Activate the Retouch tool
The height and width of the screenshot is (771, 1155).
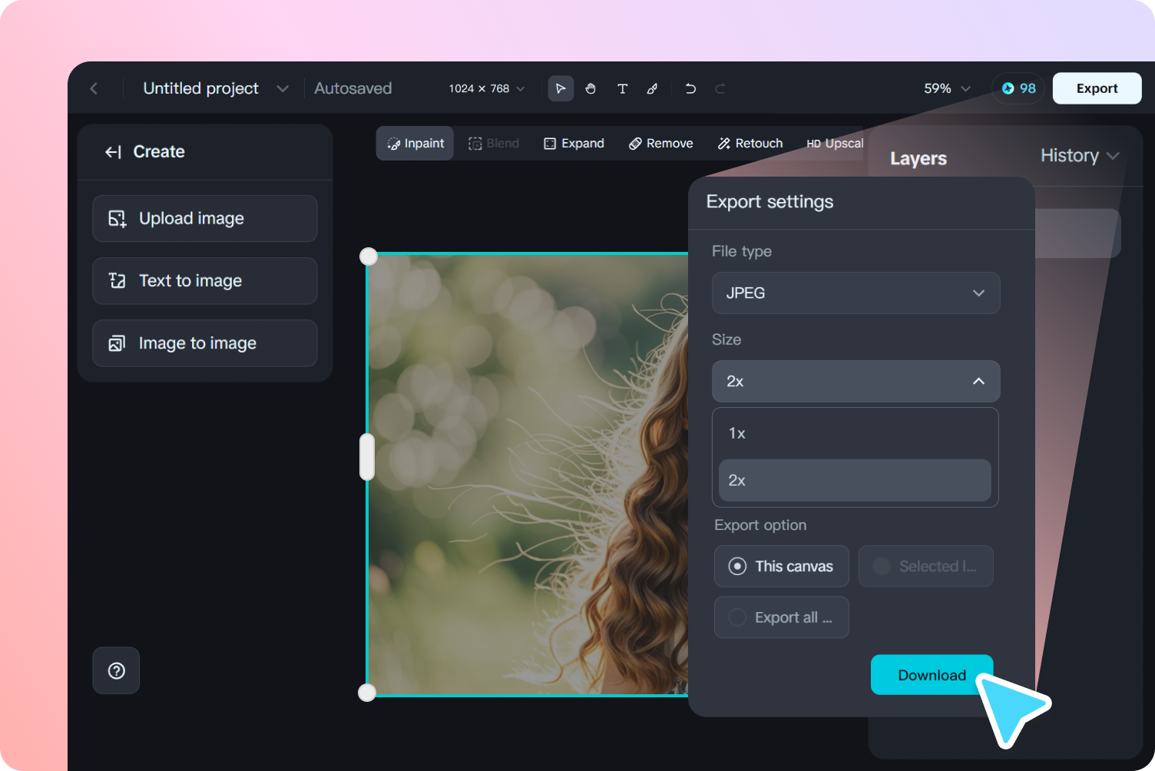pyautogui.click(x=750, y=143)
